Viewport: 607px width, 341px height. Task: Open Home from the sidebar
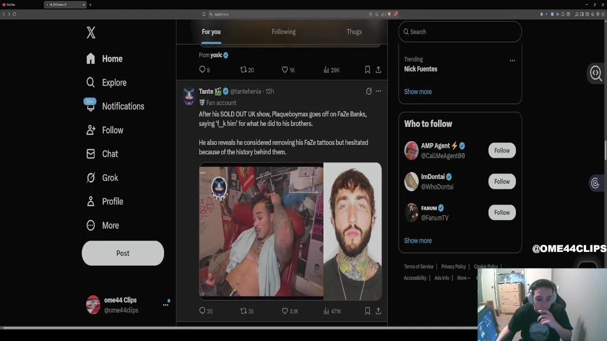coord(105,59)
